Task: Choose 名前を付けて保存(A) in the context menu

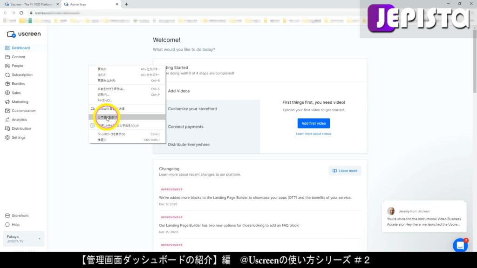Action: tap(127, 89)
